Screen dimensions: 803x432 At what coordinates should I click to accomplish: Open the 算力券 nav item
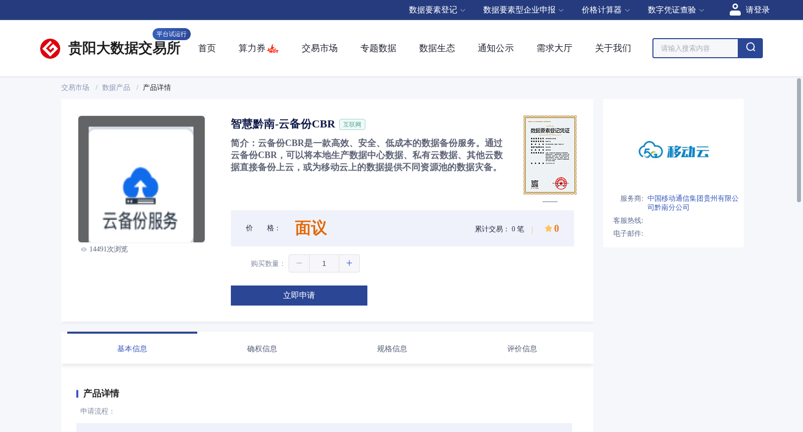coord(252,48)
